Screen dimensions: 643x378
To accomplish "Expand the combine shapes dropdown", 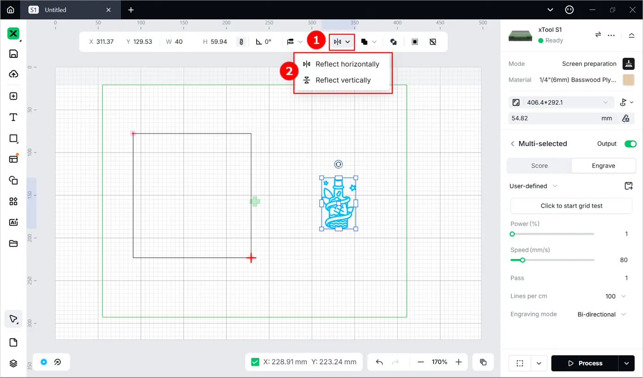I will click(374, 42).
